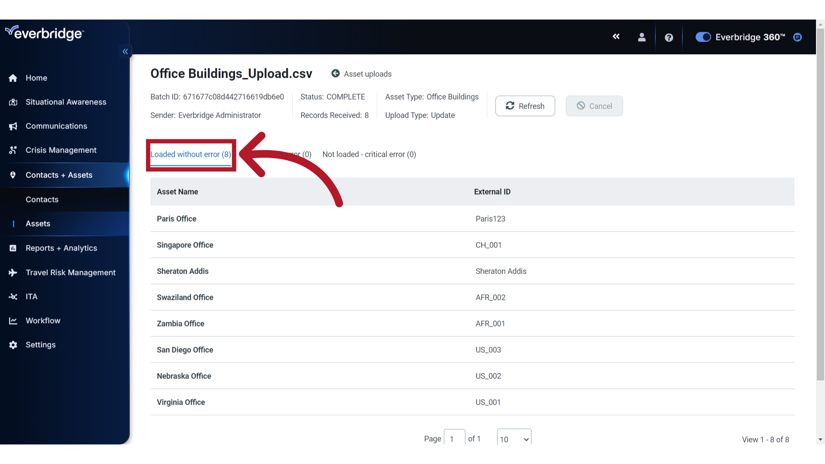Screen dimensions: 825x464
Task: Navigate to Workflow section
Action: (43, 320)
